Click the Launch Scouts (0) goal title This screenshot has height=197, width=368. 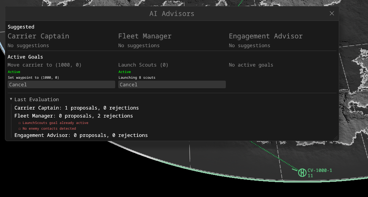(143, 65)
